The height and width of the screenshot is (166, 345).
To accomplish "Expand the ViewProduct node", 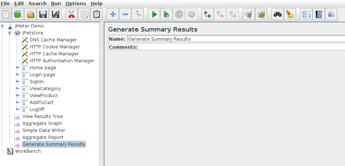I will coord(18,96).
